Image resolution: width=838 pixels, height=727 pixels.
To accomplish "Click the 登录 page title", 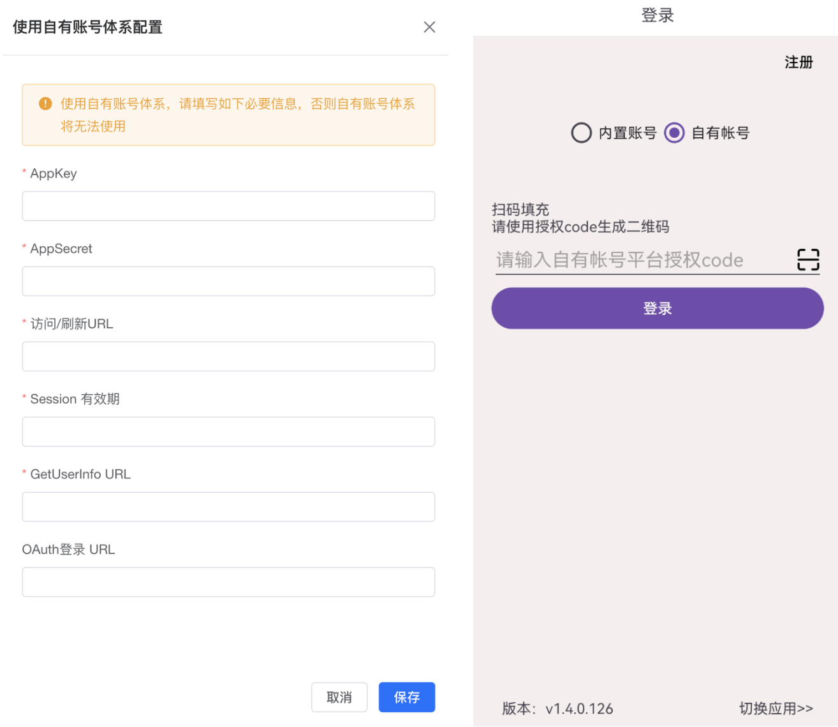I will (x=658, y=15).
